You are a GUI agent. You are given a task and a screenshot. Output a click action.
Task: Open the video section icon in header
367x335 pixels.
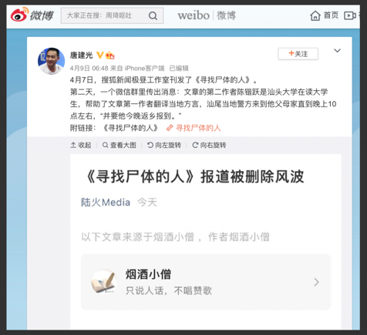pyautogui.click(x=349, y=15)
